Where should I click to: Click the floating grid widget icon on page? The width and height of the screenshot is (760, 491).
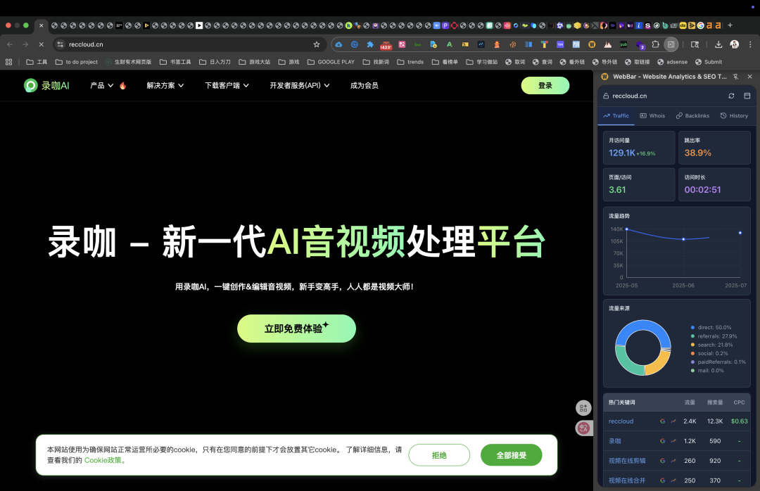(x=583, y=408)
